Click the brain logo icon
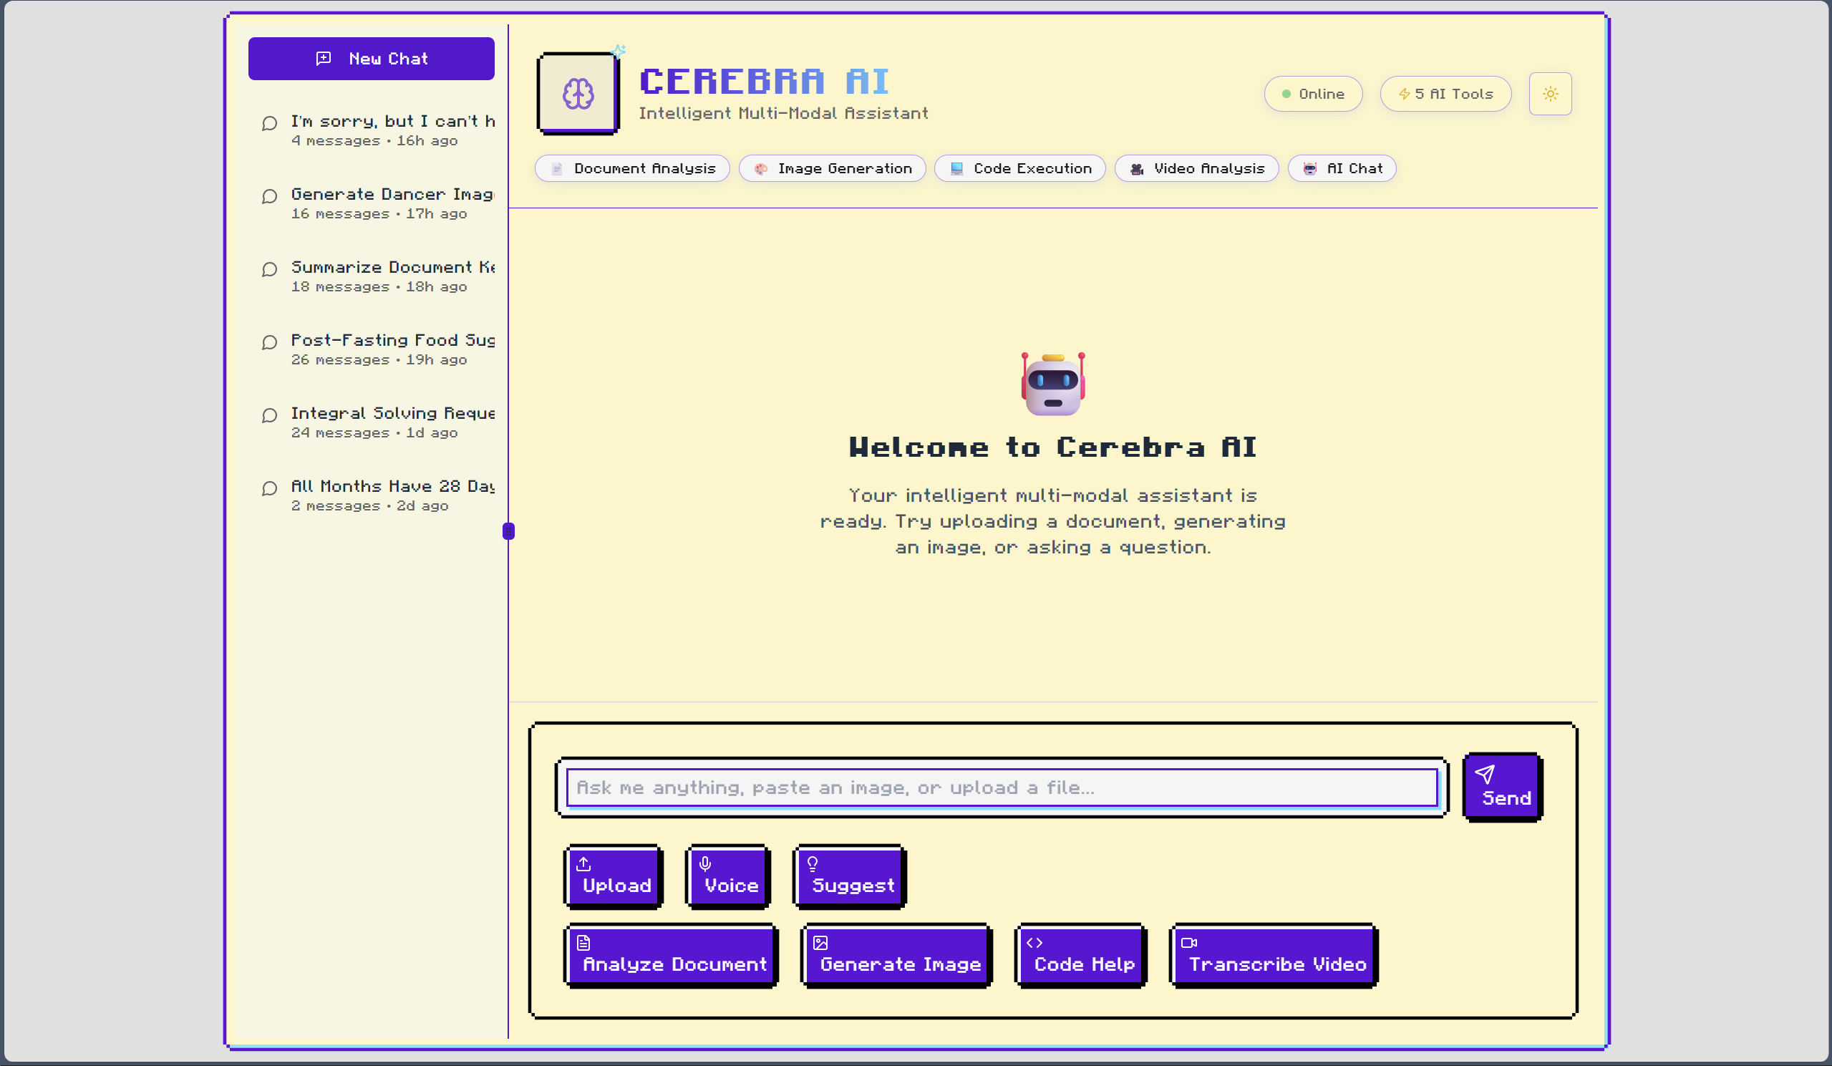This screenshot has width=1832, height=1066. coord(578,93)
